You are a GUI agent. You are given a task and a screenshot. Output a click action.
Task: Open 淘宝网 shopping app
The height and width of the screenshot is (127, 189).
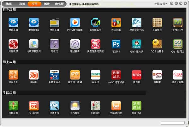click(34, 75)
